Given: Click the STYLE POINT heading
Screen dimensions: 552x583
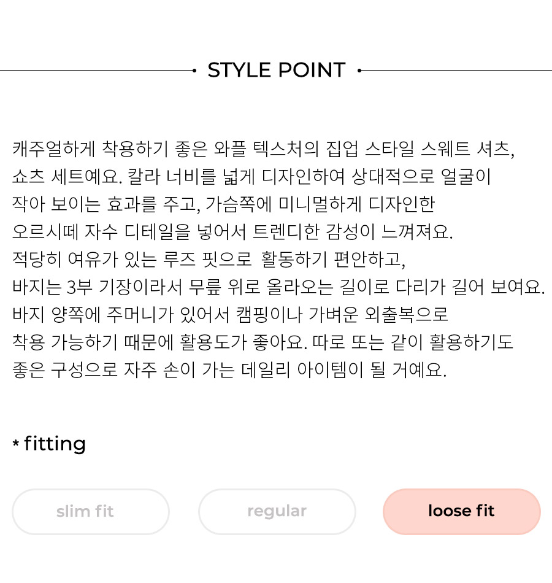Looking at the screenshot, I should pyautogui.click(x=277, y=70).
